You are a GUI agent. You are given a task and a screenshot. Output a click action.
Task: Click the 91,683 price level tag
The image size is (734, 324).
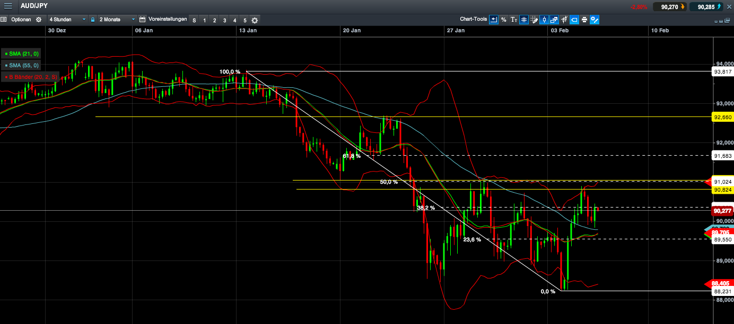[x=722, y=156]
